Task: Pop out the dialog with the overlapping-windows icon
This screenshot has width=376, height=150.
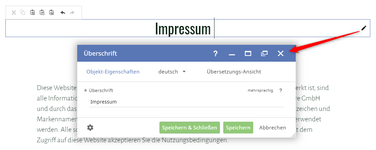Action: click(264, 54)
